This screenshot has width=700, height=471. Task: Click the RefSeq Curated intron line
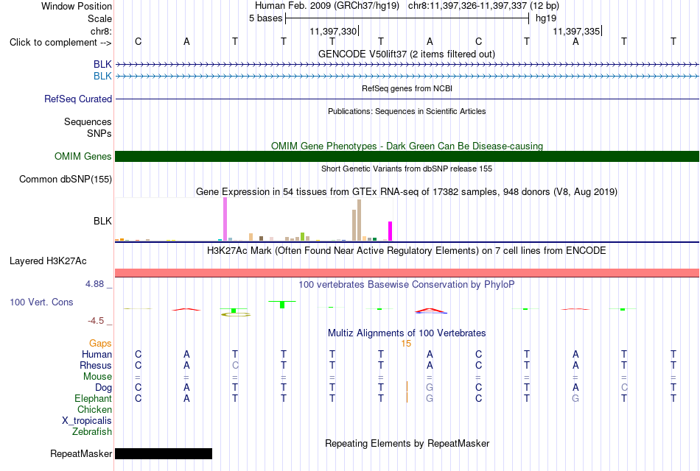[407, 99]
